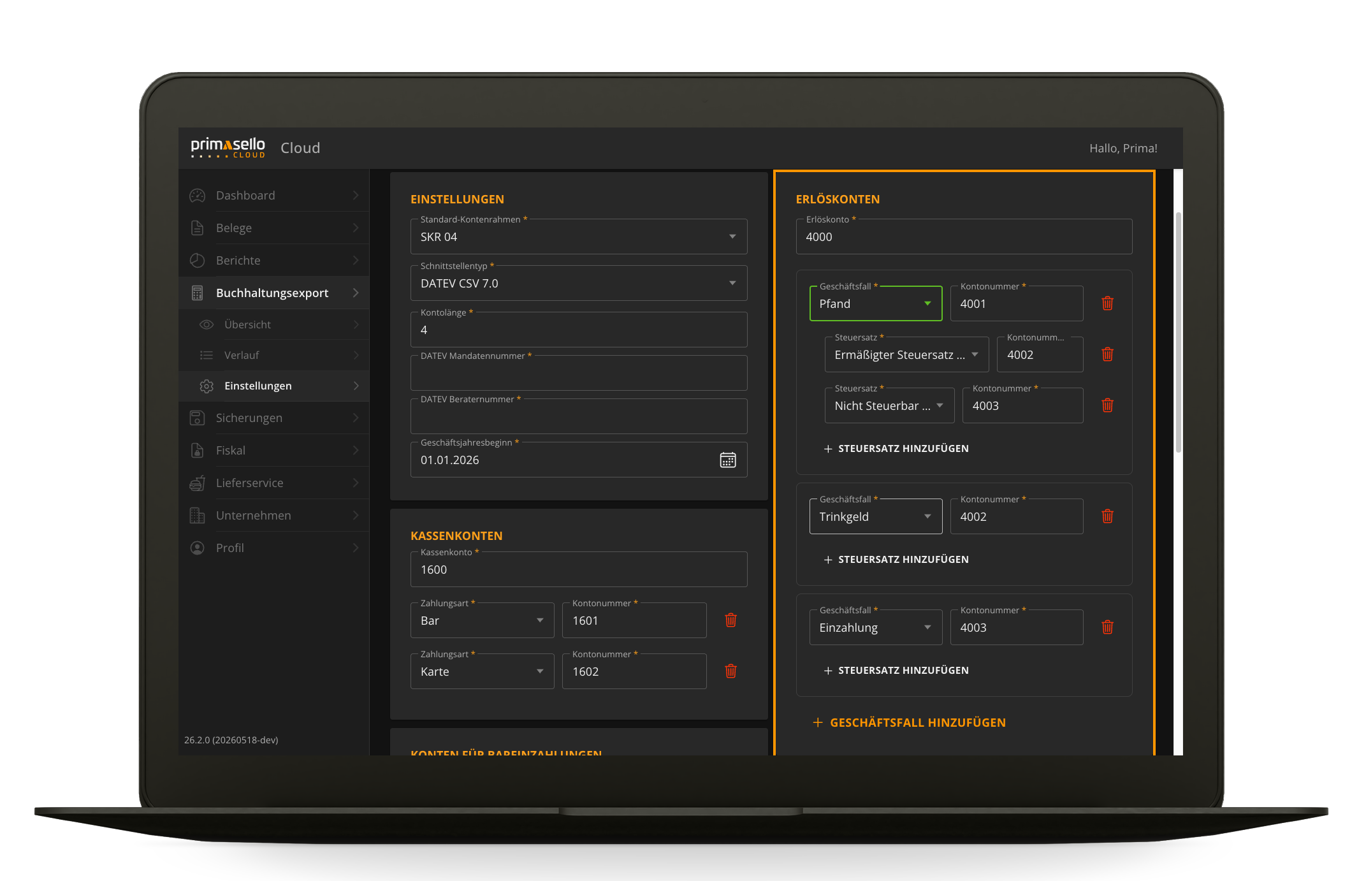
Task: Click the Unternehmen building icon
Action: click(x=198, y=516)
